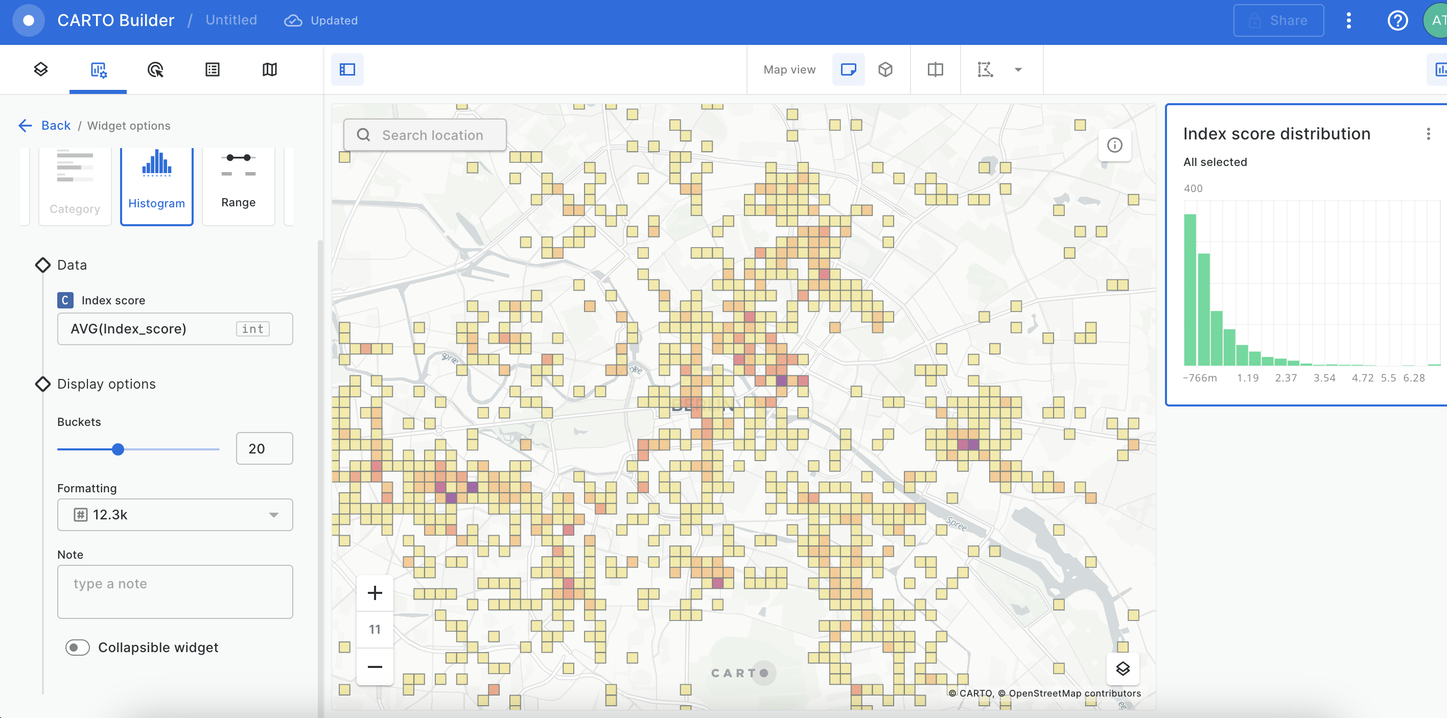Open the Formatting dropdown
The height and width of the screenshot is (718, 1447).
point(175,515)
